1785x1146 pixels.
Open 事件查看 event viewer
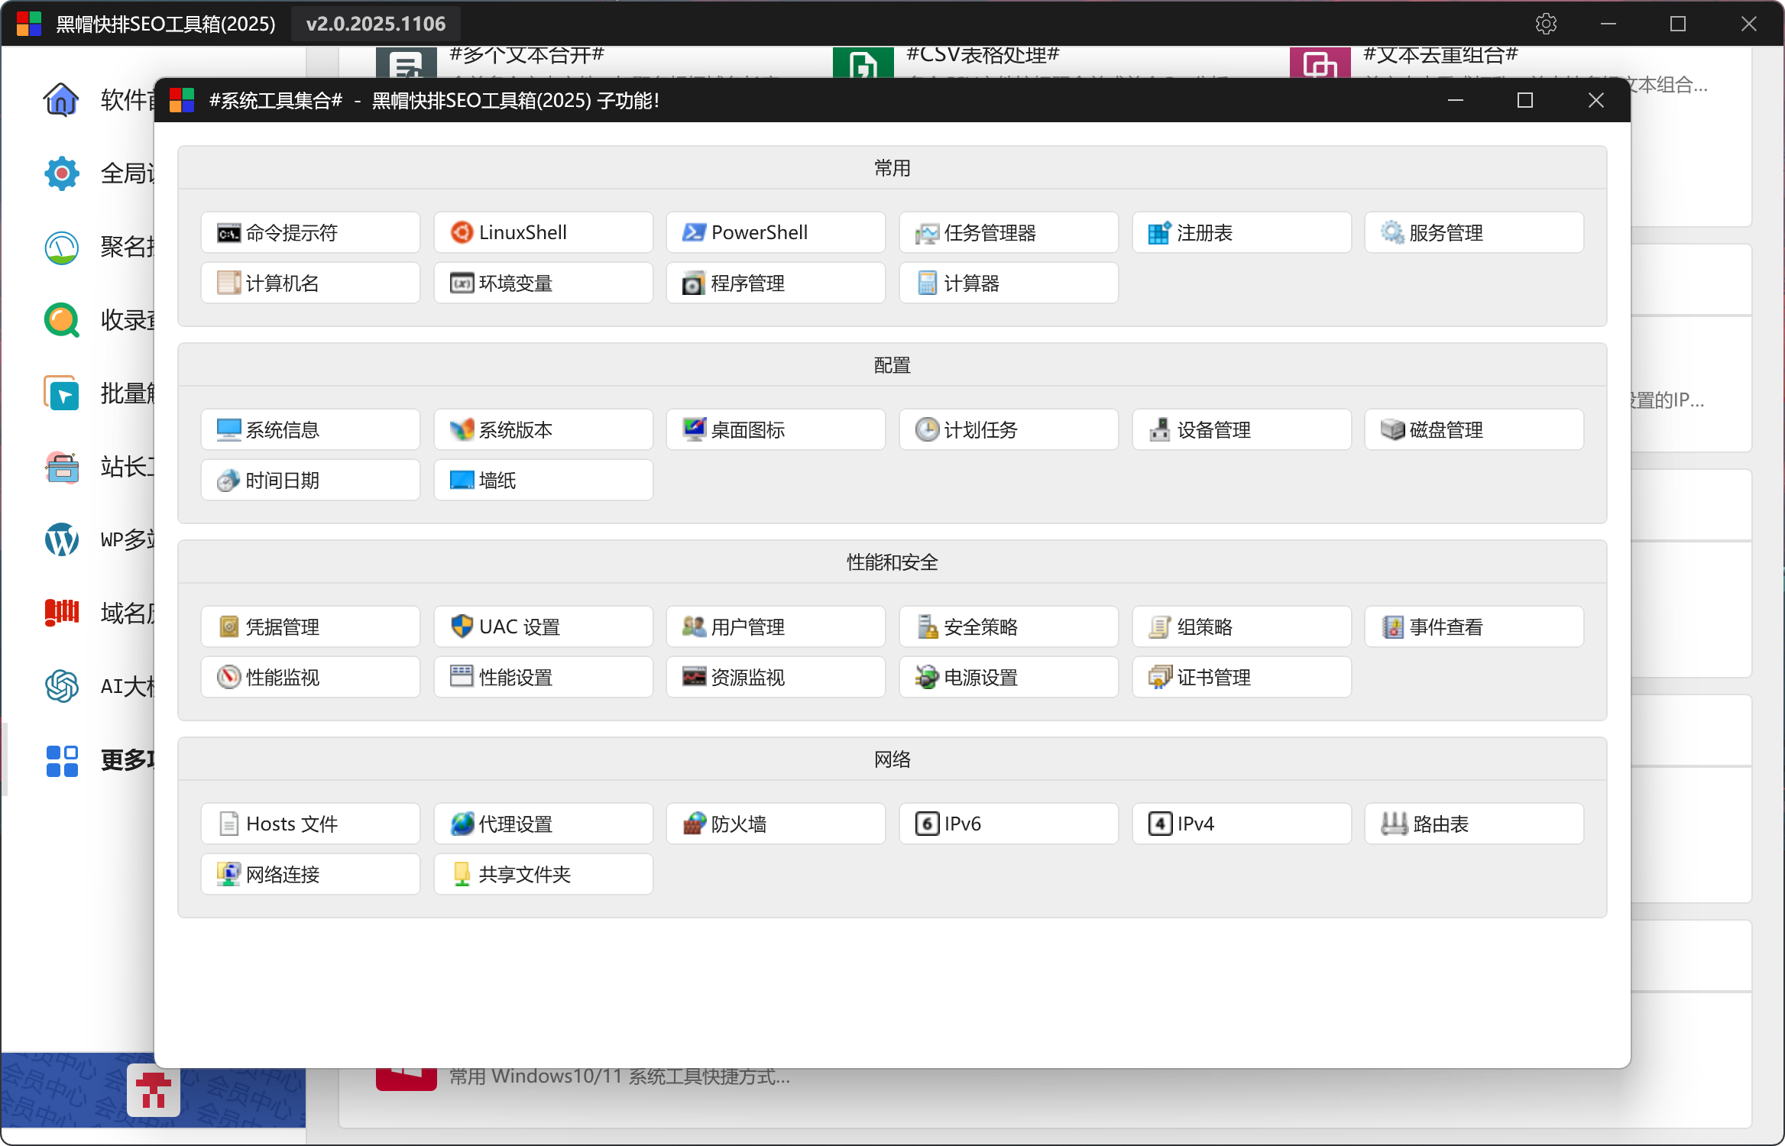1473,626
